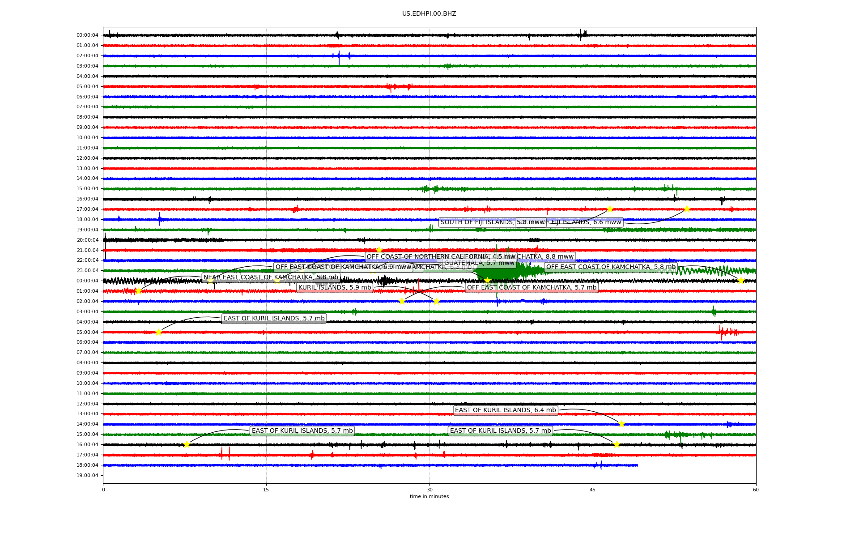Click star linked to EAST OF KURIL ISLANDS, 6.4 mb
The image size is (859, 537).
(621, 424)
